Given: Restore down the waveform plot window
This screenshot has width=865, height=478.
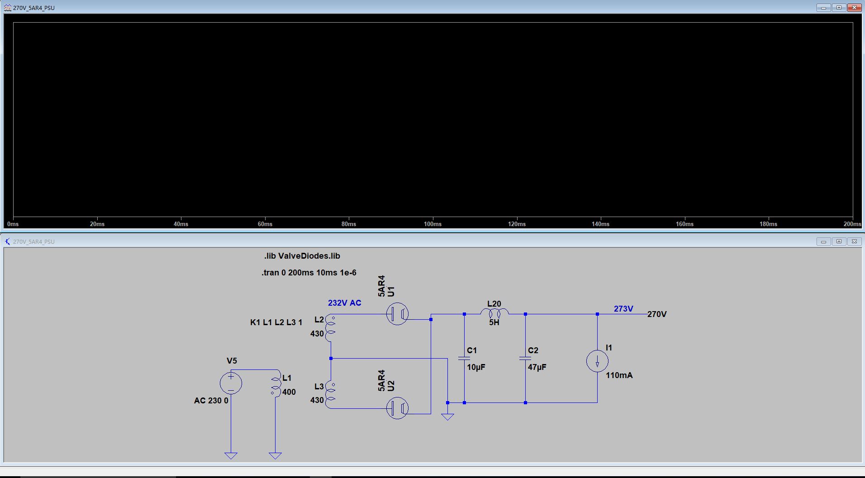Looking at the screenshot, I should pyautogui.click(x=839, y=8).
